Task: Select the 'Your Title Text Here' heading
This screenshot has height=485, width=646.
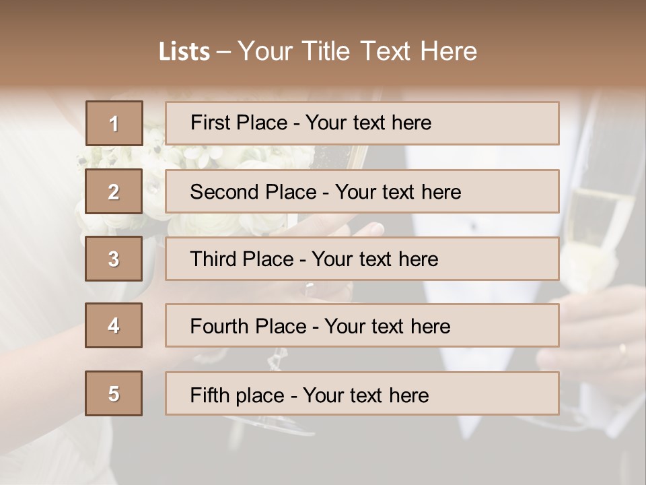Action: pyautogui.click(x=357, y=51)
